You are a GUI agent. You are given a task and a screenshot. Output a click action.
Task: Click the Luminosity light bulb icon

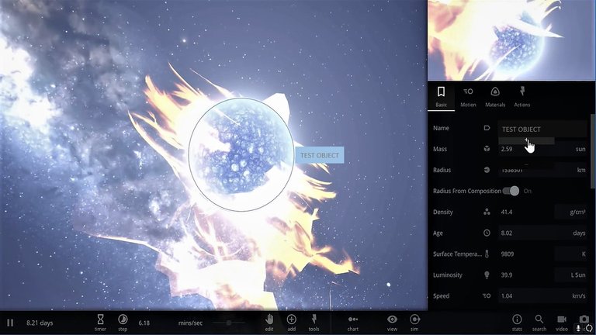tap(487, 275)
